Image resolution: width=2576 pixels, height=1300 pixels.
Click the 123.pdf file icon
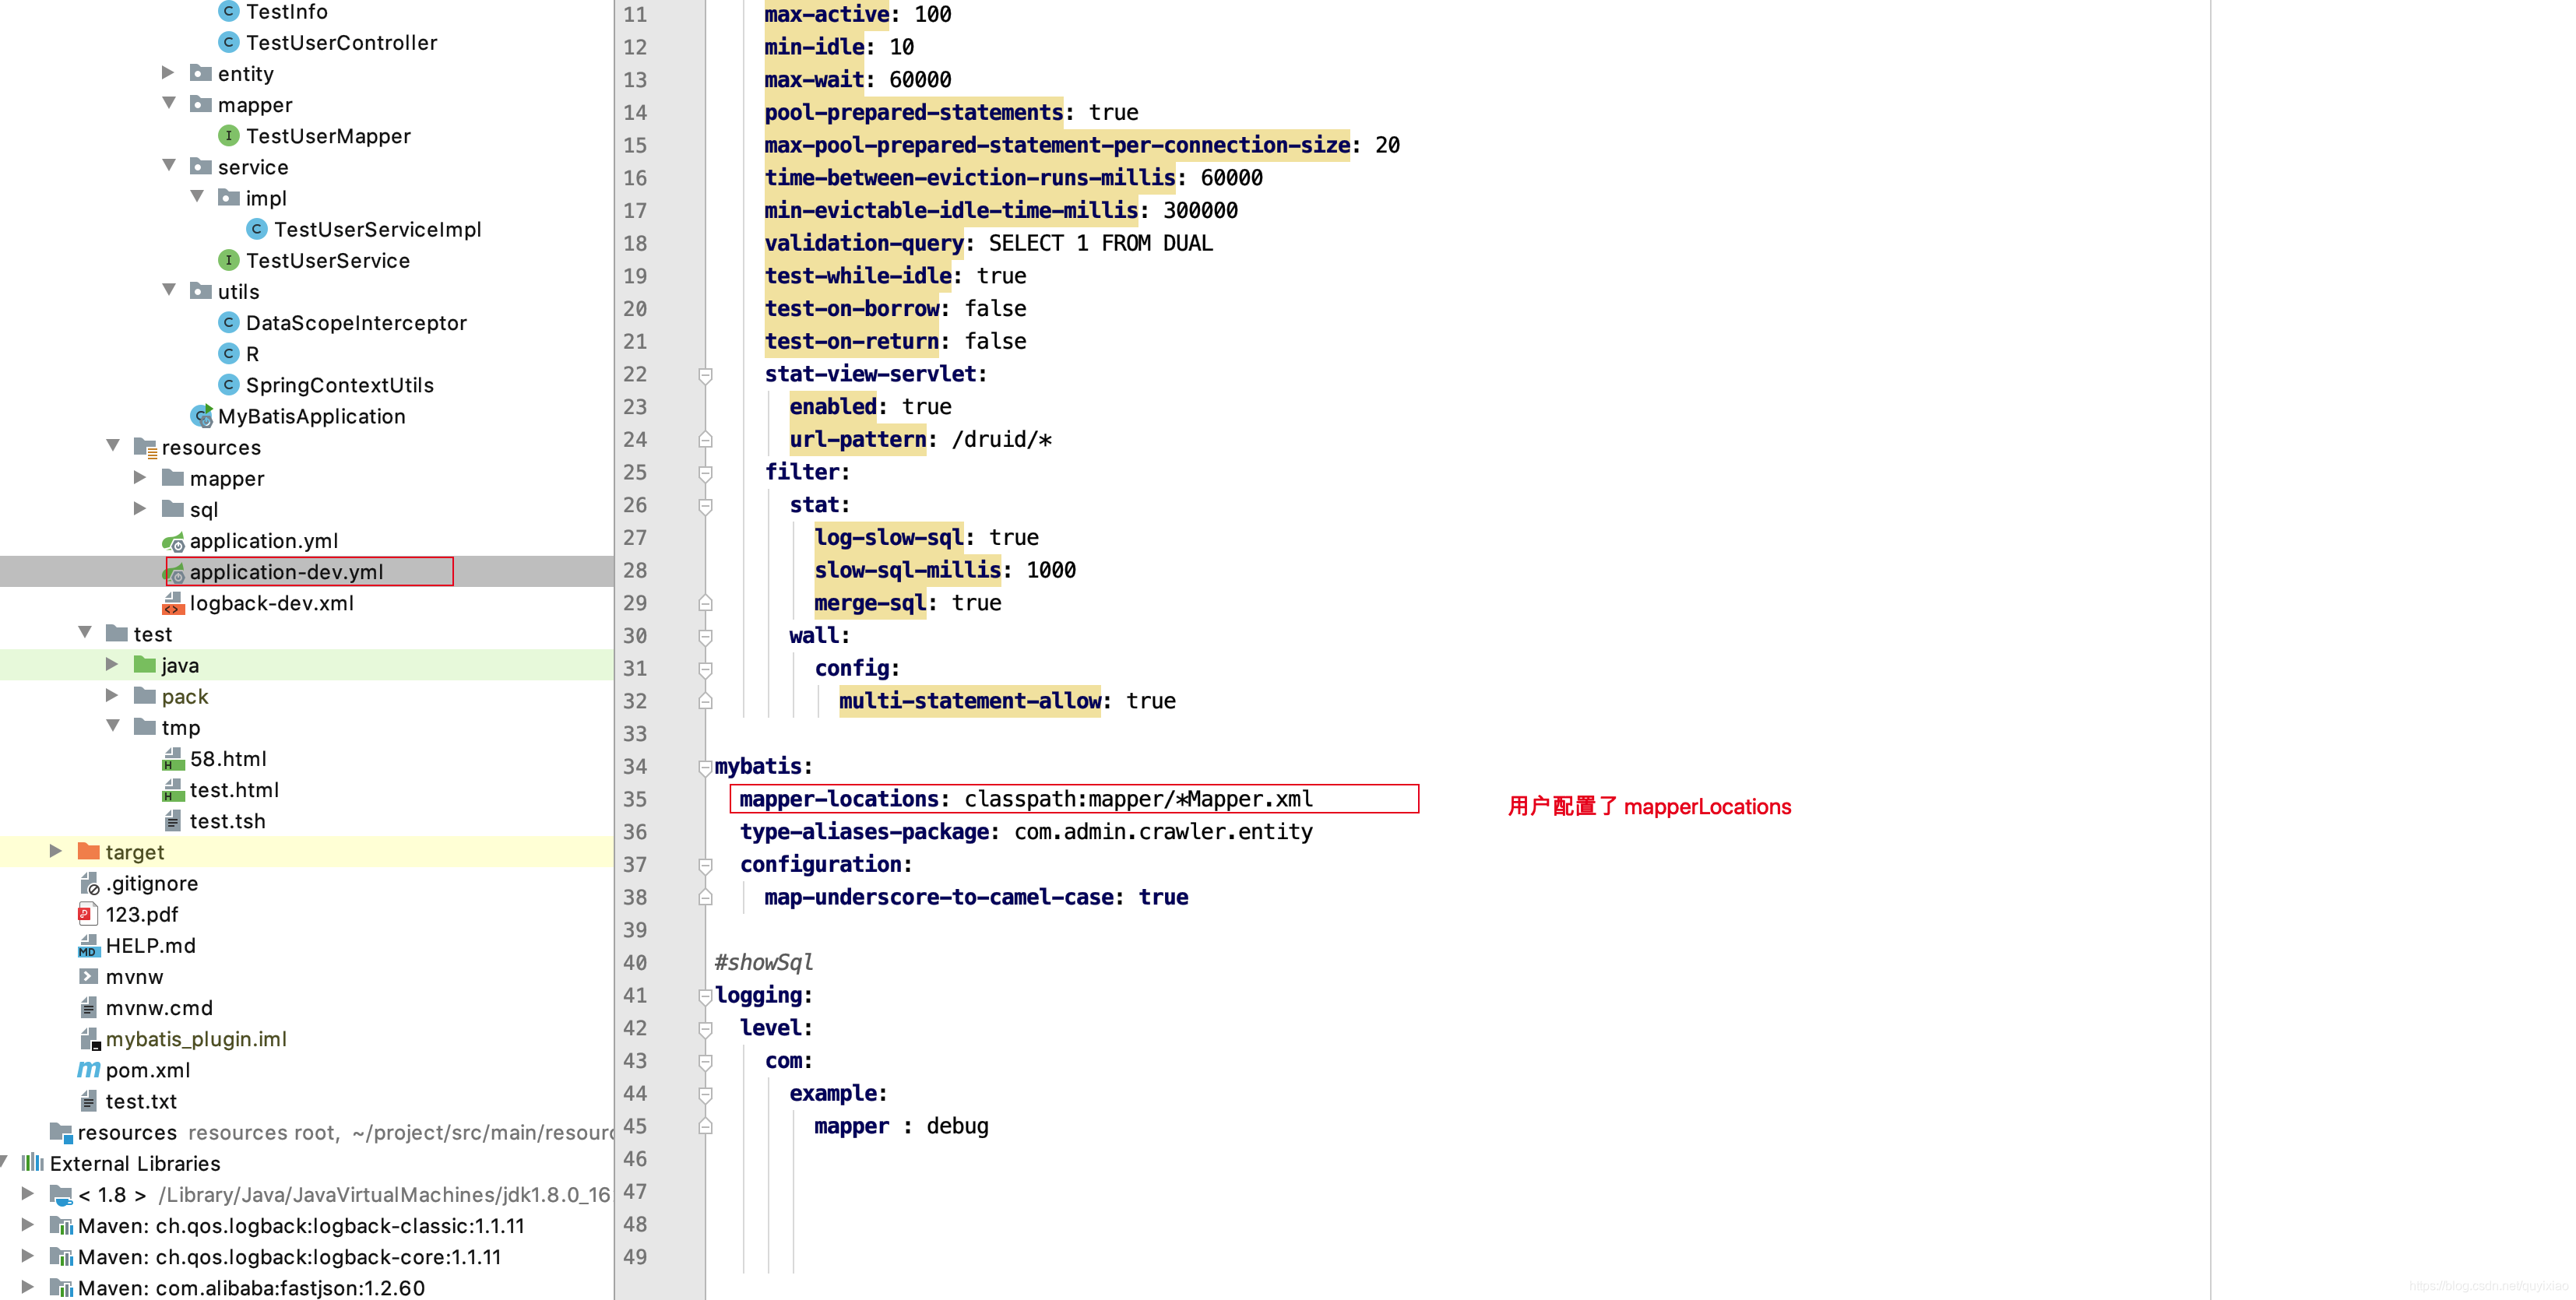[x=87, y=914]
